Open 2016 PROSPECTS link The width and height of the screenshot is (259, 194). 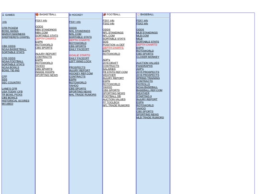pos(148,75)
